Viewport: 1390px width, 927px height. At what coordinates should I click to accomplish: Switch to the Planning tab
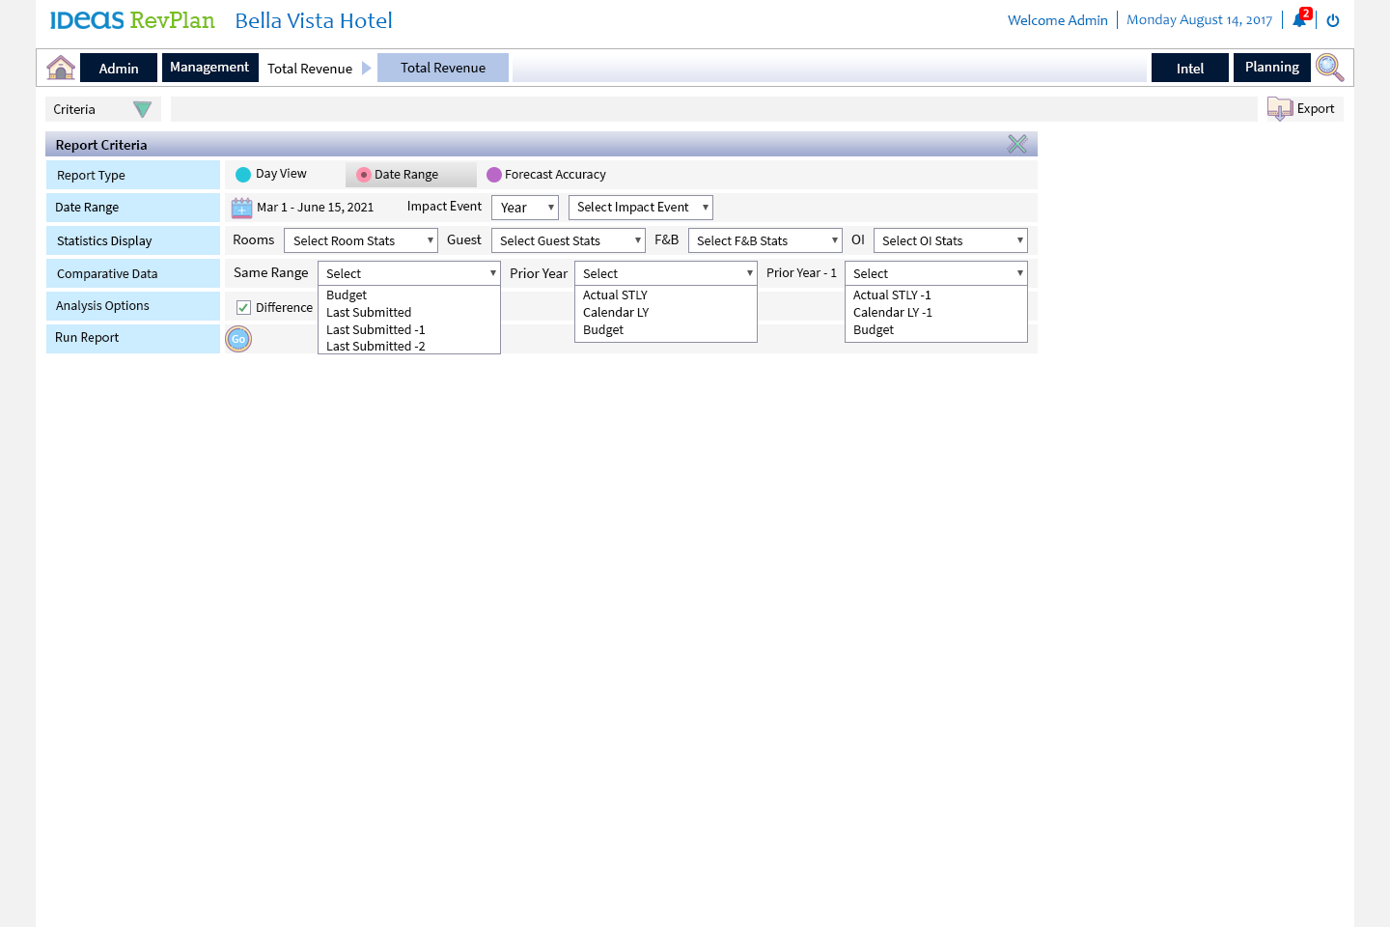point(1271,68)
